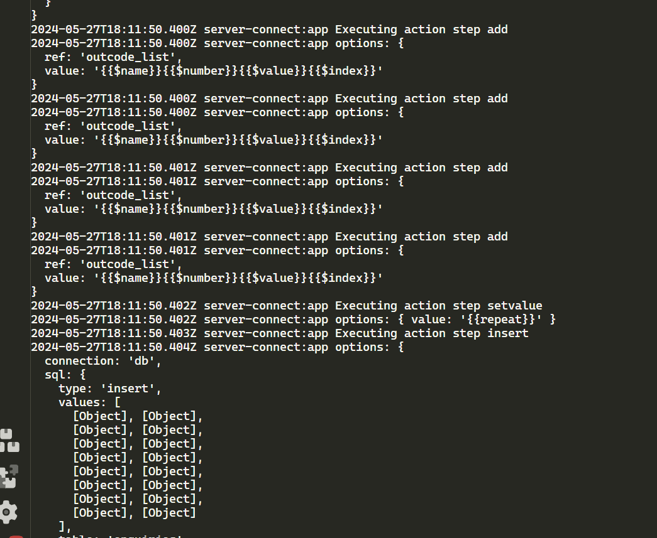Select the 'Executing action step insert' line
The image size is (657, 538).
(280, 333)
